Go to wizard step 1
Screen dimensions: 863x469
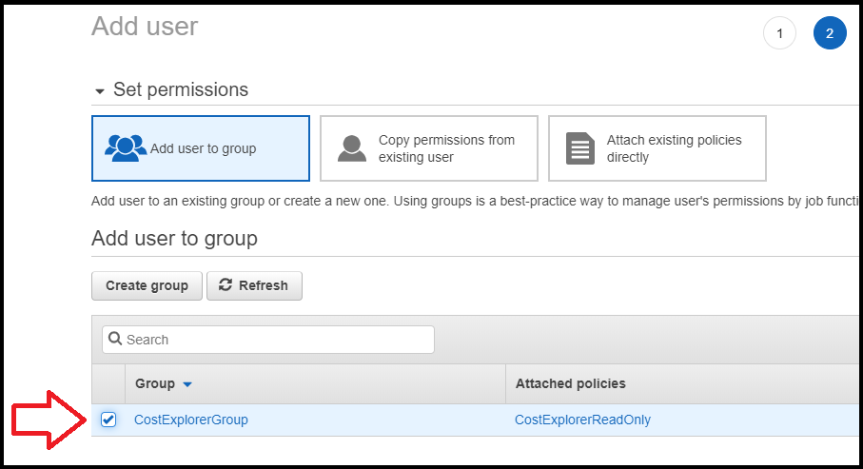point(779,34)
